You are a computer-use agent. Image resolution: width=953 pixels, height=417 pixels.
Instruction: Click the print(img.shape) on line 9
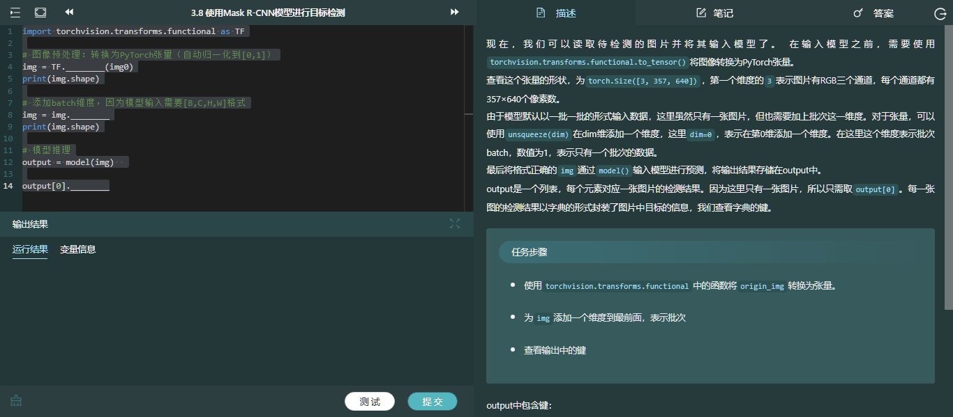(x=61, y=127)
